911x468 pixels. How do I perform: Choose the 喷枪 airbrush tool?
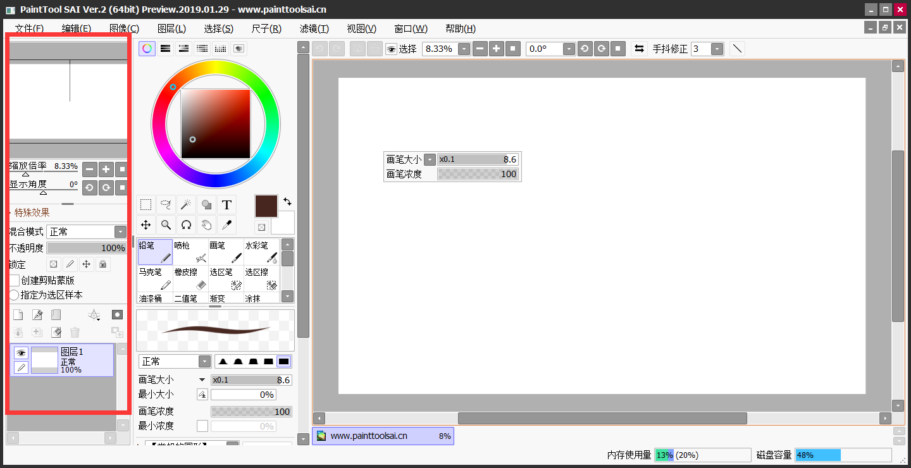click(190, 252)
